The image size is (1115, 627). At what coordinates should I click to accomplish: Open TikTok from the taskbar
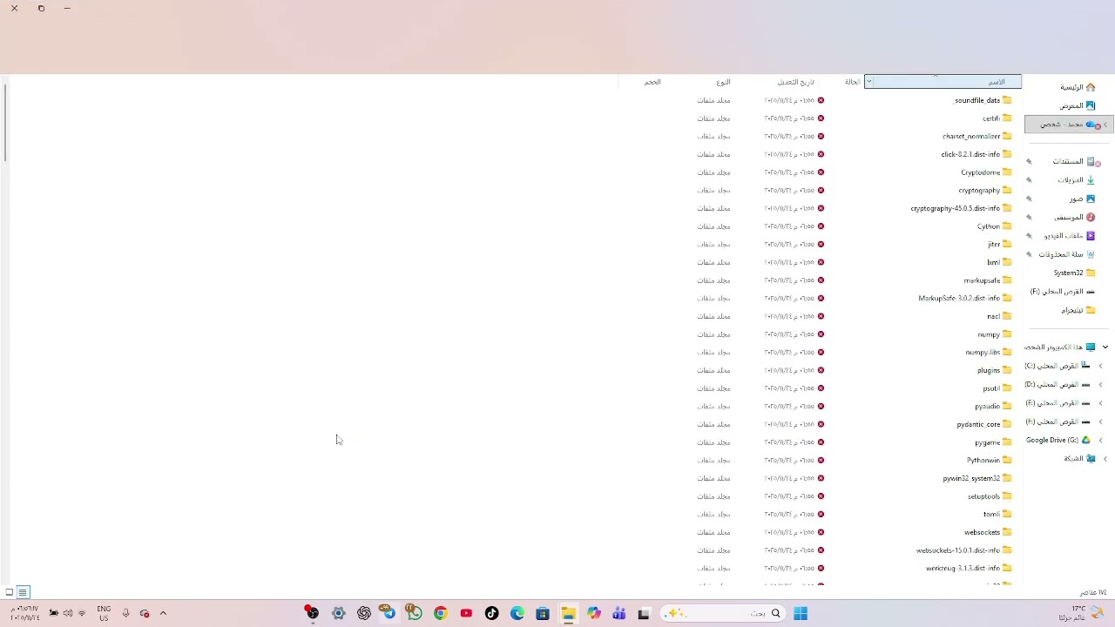(x=491, y=613)
